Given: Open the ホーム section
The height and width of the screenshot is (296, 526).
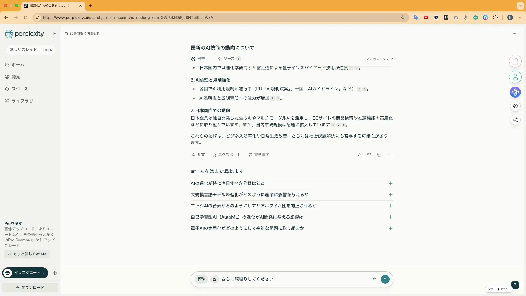Looking at the screenshot, I should click(18, 65).
